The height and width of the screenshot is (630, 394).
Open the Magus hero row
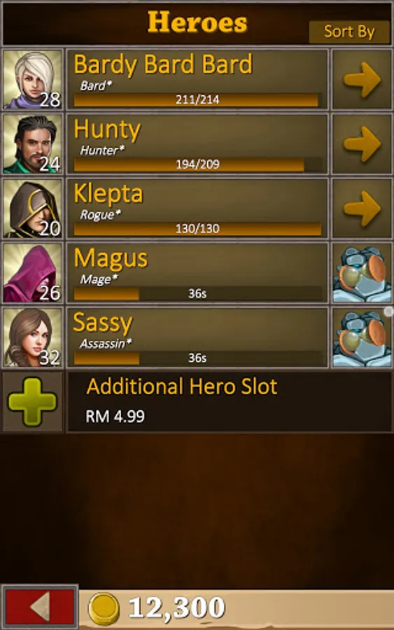[x=197, y=273]
